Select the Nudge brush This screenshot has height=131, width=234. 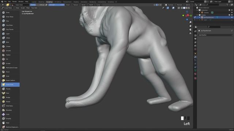pyautogui.click(x=10, y=98)
